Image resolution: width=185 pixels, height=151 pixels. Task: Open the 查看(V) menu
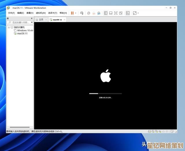coord(30,13)
